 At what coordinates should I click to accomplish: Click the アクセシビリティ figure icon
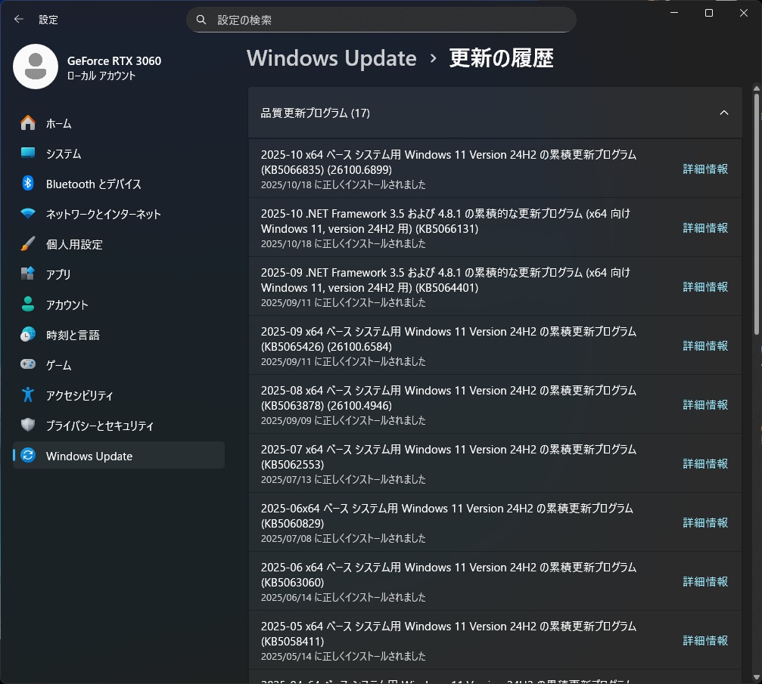pyautogui.click(x=28, y=395)
